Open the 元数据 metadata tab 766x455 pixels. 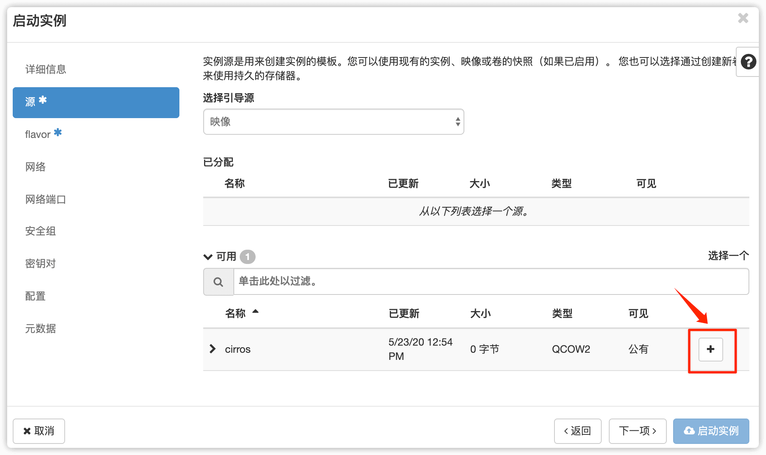pos(40,329)
